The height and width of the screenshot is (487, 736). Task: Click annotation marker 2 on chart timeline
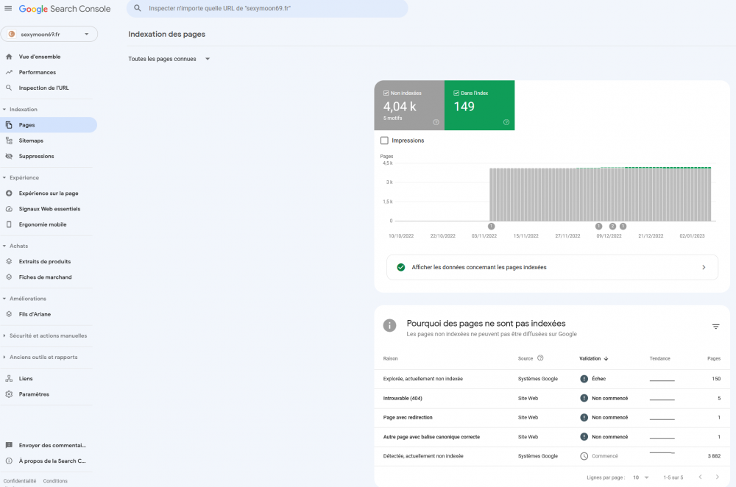click(612, 227)
